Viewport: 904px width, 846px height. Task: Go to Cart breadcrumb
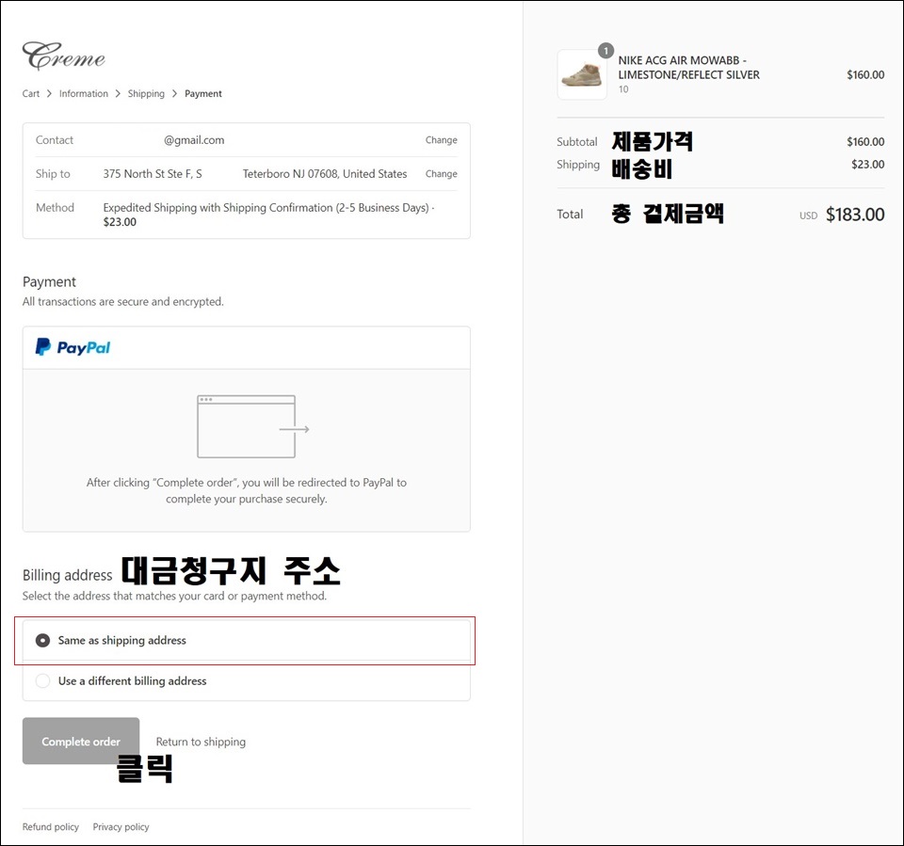click(x=31, y=93)
